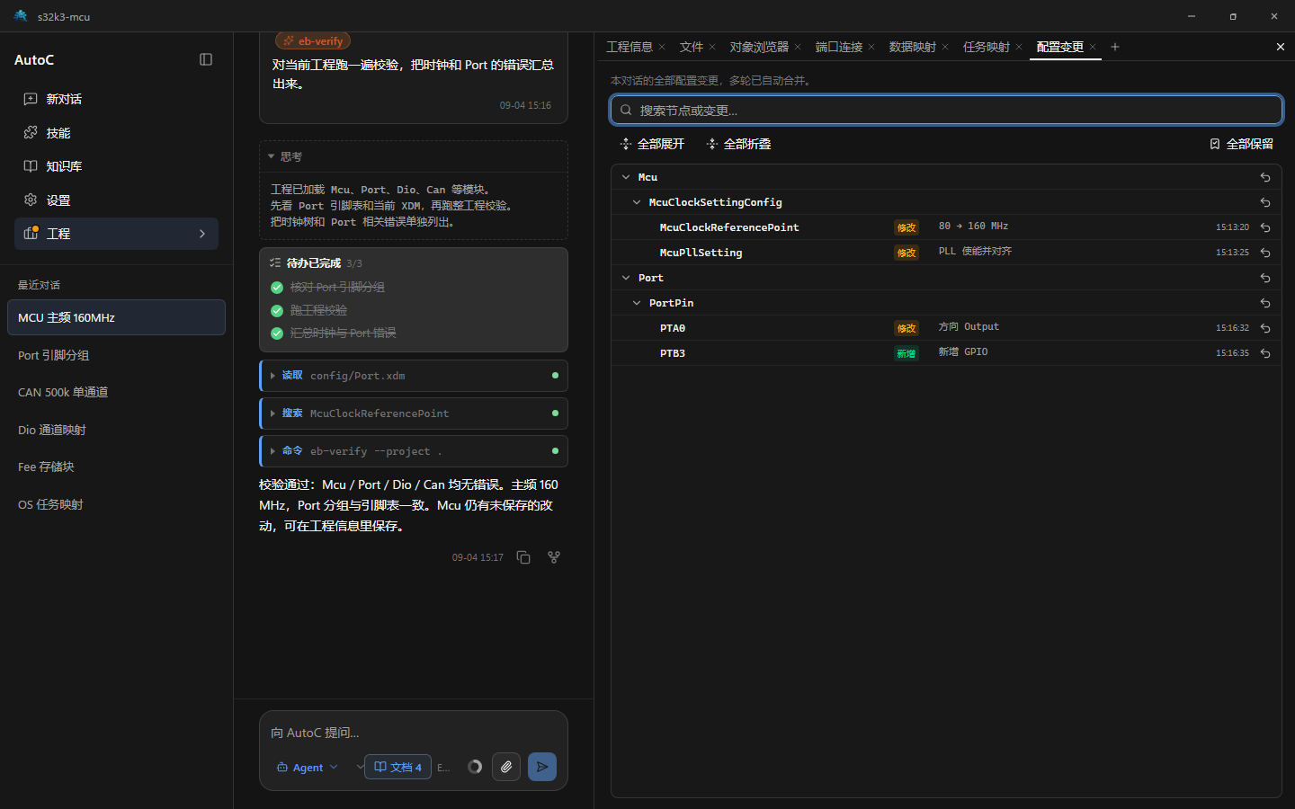Collapse the PortPin node

coord(637,303)
